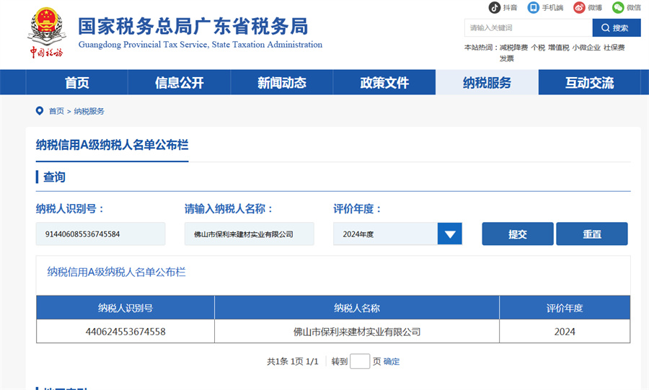Click the 首页 breadcrumb link
The width and height of the screenshot is (649, 390).
point(56,111)
